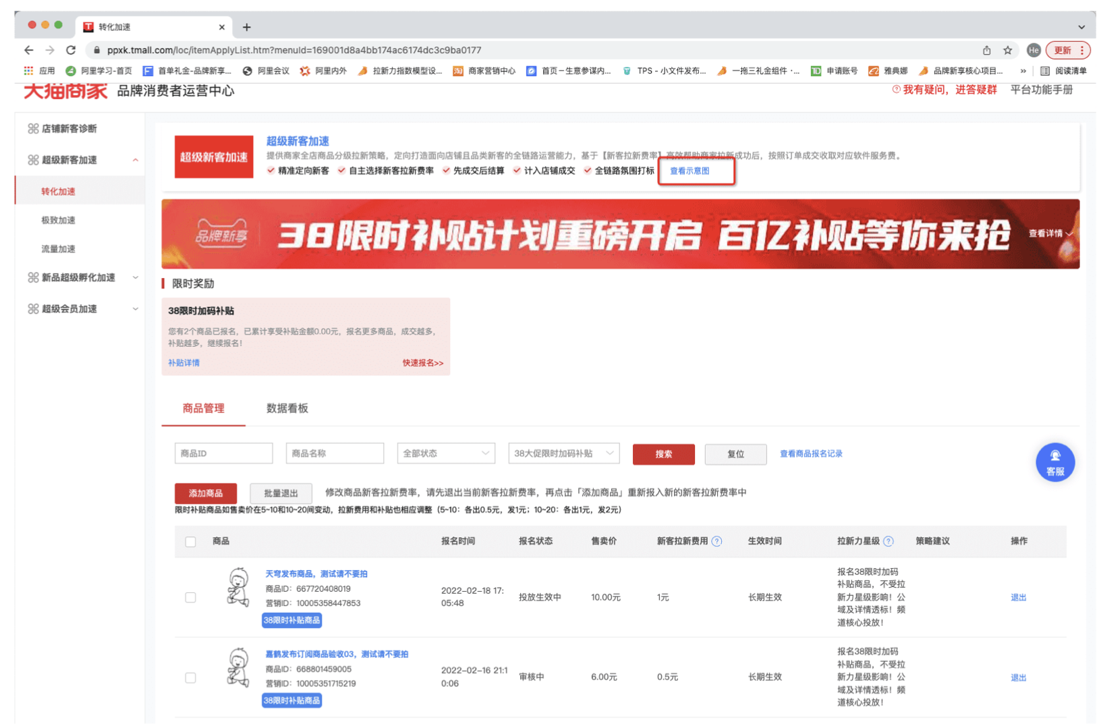
Task: Click the lock icon in address bar
Action: point(97,50)
